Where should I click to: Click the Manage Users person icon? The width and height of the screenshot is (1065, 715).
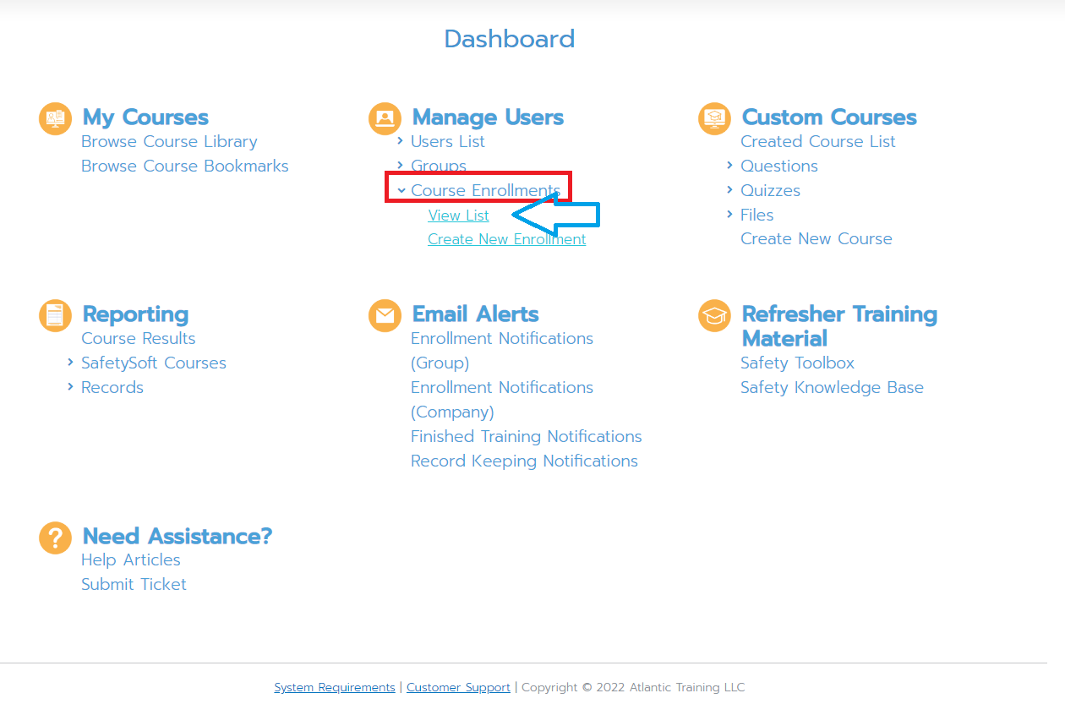(385, 118)
